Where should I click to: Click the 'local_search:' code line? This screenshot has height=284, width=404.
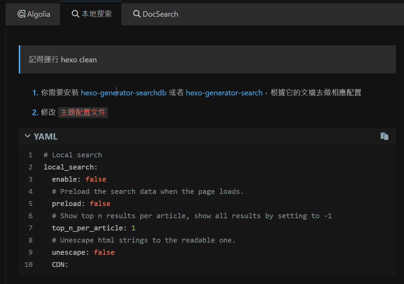70,167
